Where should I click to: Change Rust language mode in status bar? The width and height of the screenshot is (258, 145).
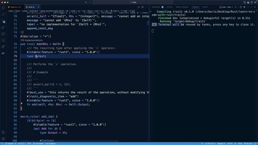(x=240, y=144)
